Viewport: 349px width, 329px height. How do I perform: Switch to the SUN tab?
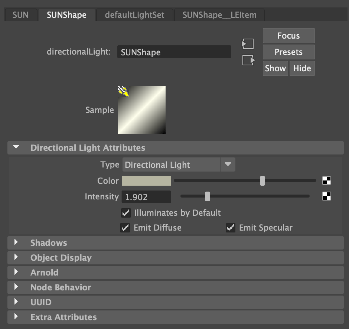coord(20,15)
